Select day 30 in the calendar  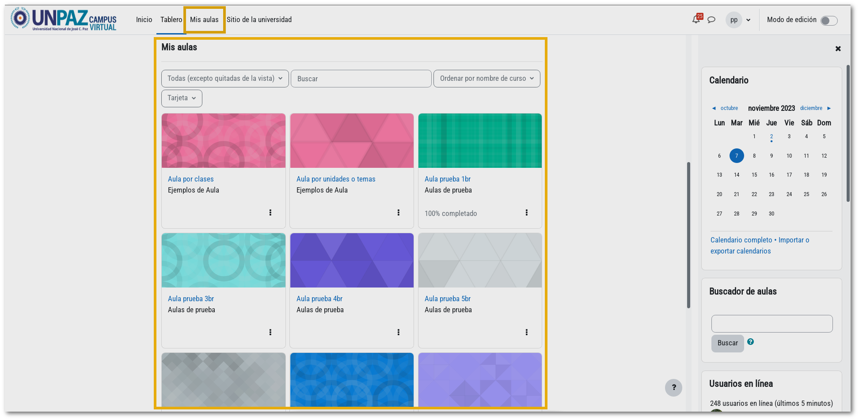[772, 214]
